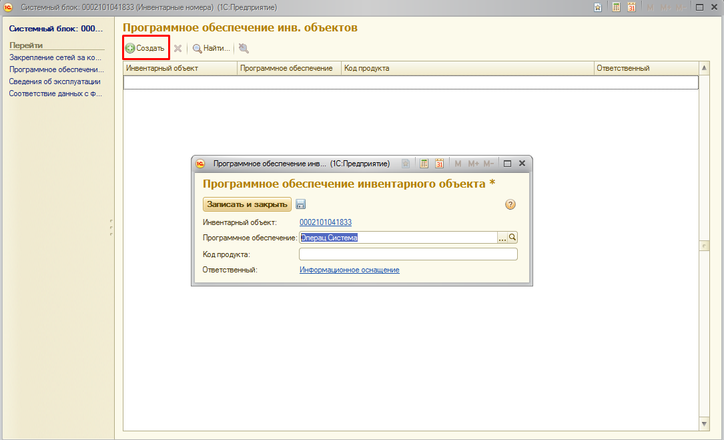The height and width of the screenshot is (440, 724).
Task: Open the calendar in the main title bar
Action: [x=631, y=7]
